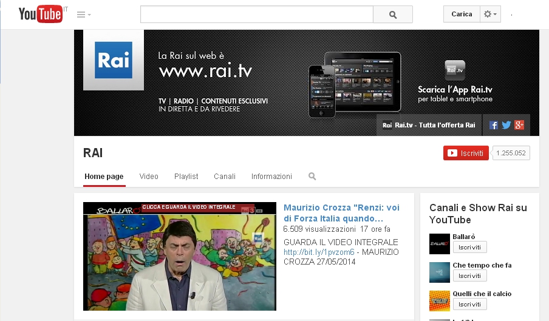Viewport: 549px width, 321px height.
Task: Click the channel search magnifier icon
Action: 312,177
